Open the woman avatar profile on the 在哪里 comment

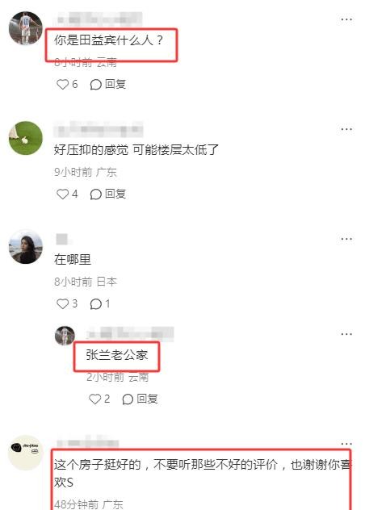click(x=26, y=247)
